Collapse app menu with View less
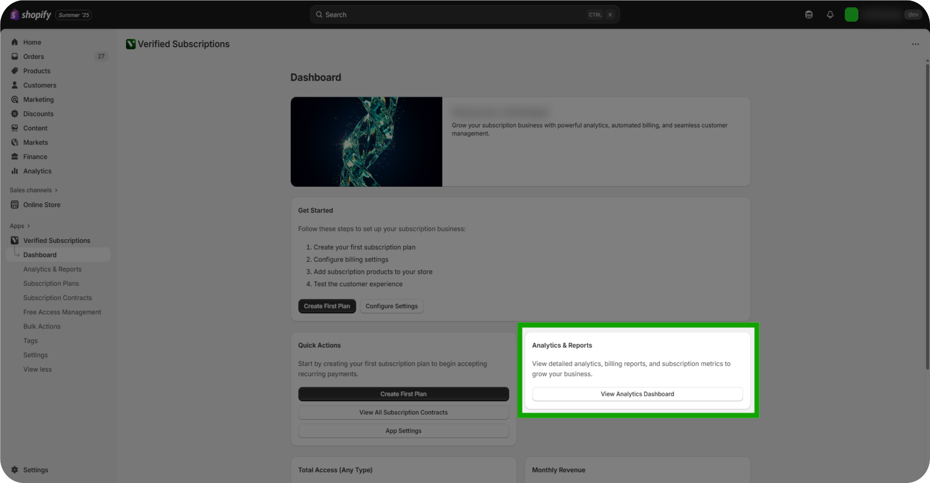 [x=37, y=369]
